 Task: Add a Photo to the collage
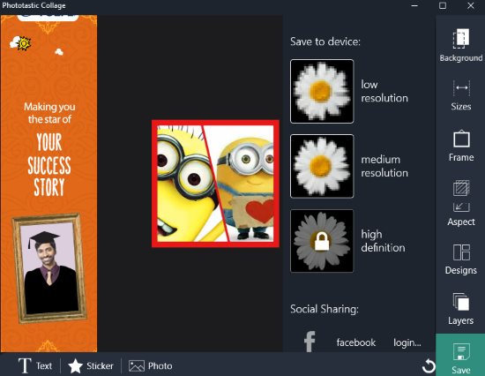point(150,365)
